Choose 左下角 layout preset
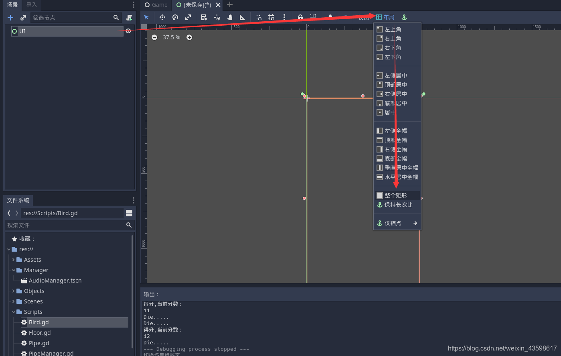The image size is (561, 356). tap(397, 57)
